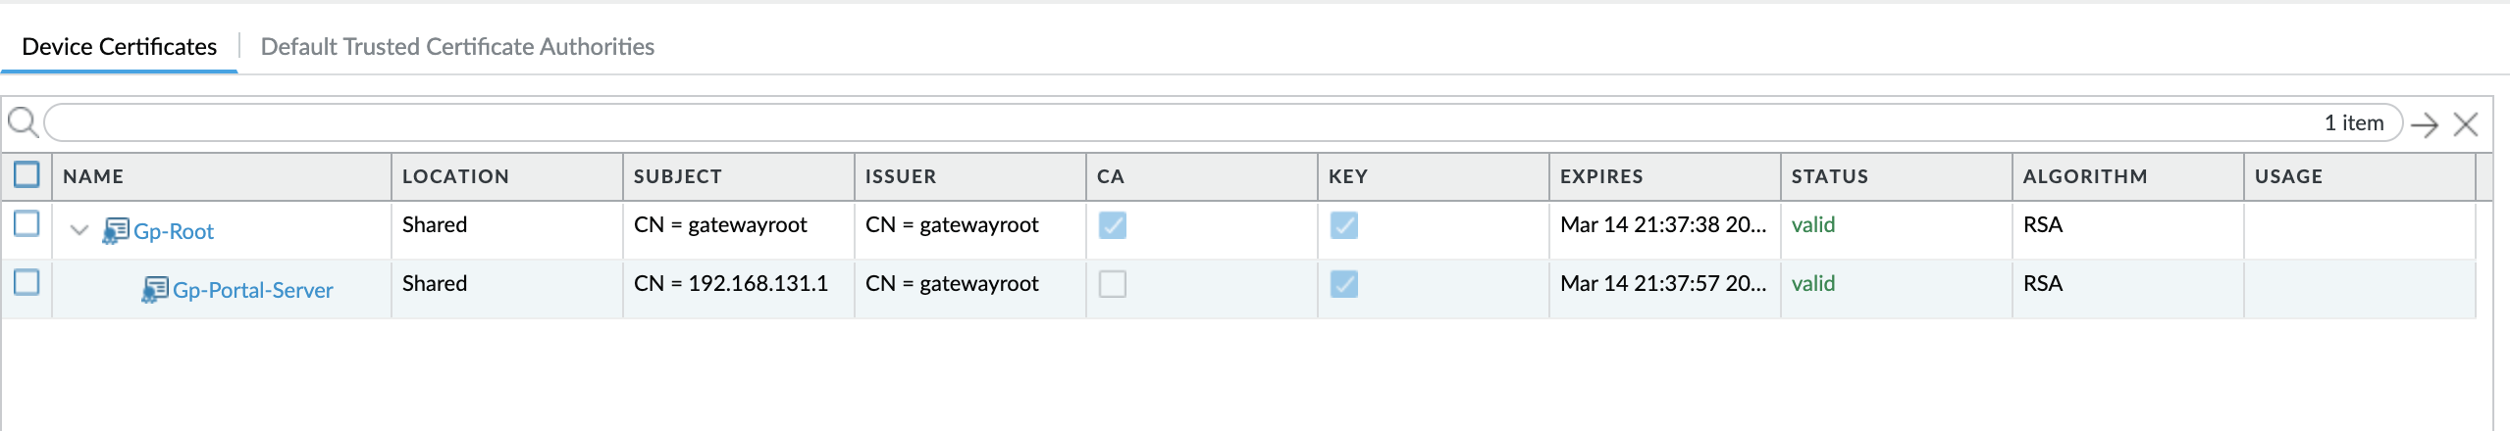Clear the filter with the X icon
The height and width of the screenshot is (431, 2510).
pos(2465,124)
